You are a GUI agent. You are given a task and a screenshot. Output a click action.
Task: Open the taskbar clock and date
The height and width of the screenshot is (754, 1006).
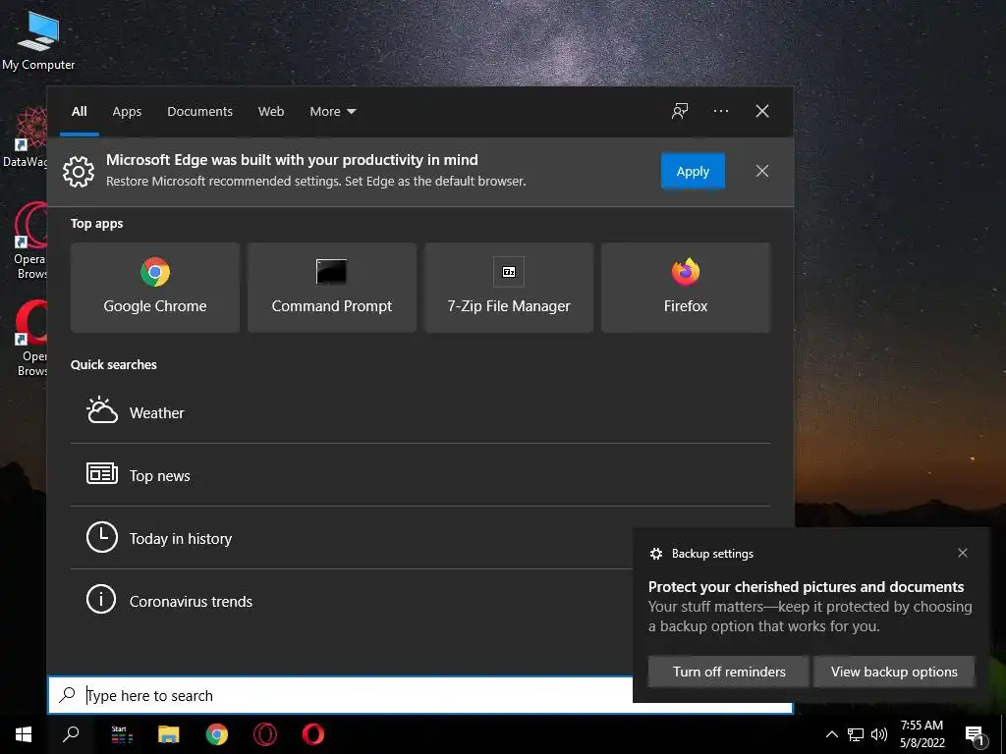click(x=922, y=734)
